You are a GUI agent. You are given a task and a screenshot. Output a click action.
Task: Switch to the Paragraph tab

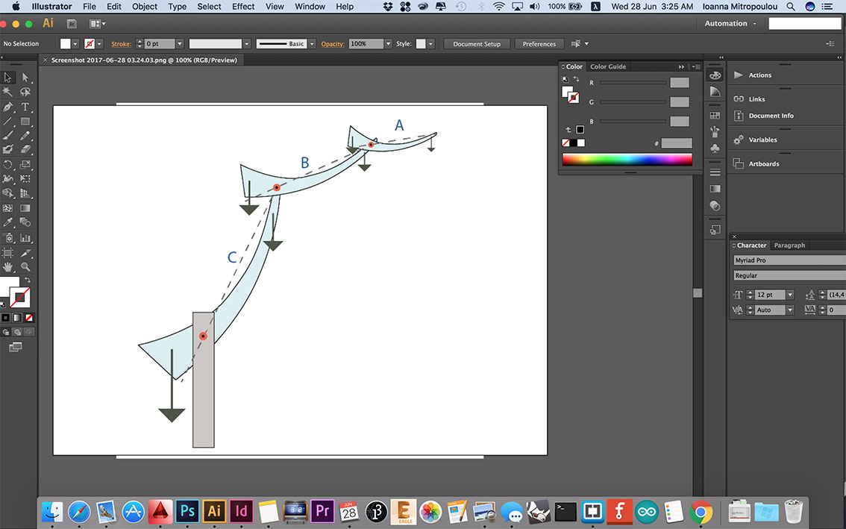[x=789, y=245]
